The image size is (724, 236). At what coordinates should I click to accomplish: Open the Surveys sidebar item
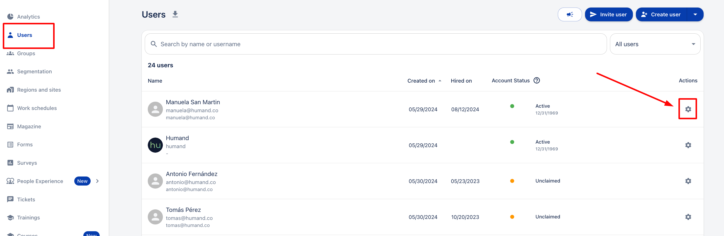[27, 163]
